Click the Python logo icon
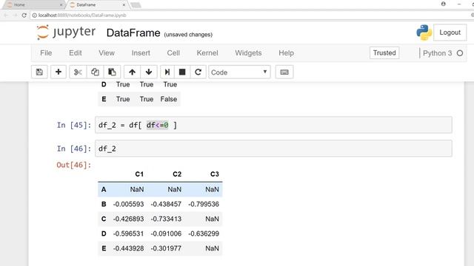 click(424, 33)
